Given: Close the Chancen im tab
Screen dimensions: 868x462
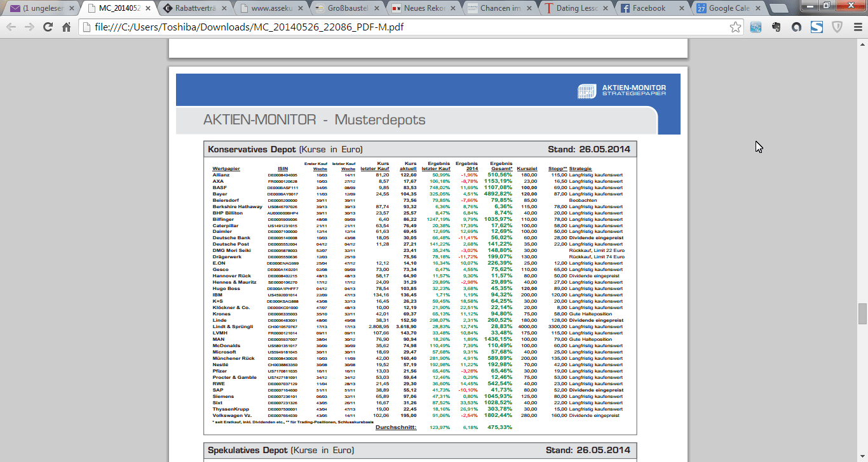Looking at the screenshot, I should click(x=529, y=8).
